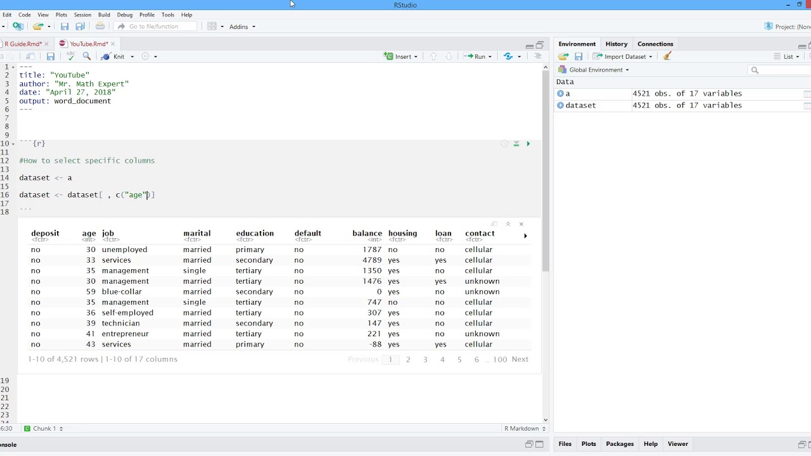Go to previous chunk arrow
Screen dimensions: 811x456
click(433, 56)
